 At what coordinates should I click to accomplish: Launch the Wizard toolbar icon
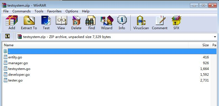click(x=107, y=20)
